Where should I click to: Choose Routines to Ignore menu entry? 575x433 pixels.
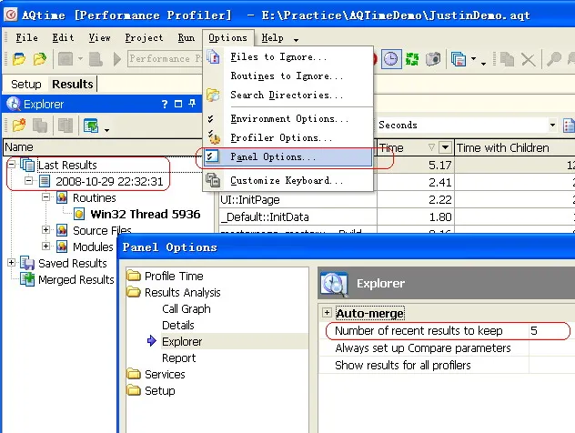click(x=287, y=76)
